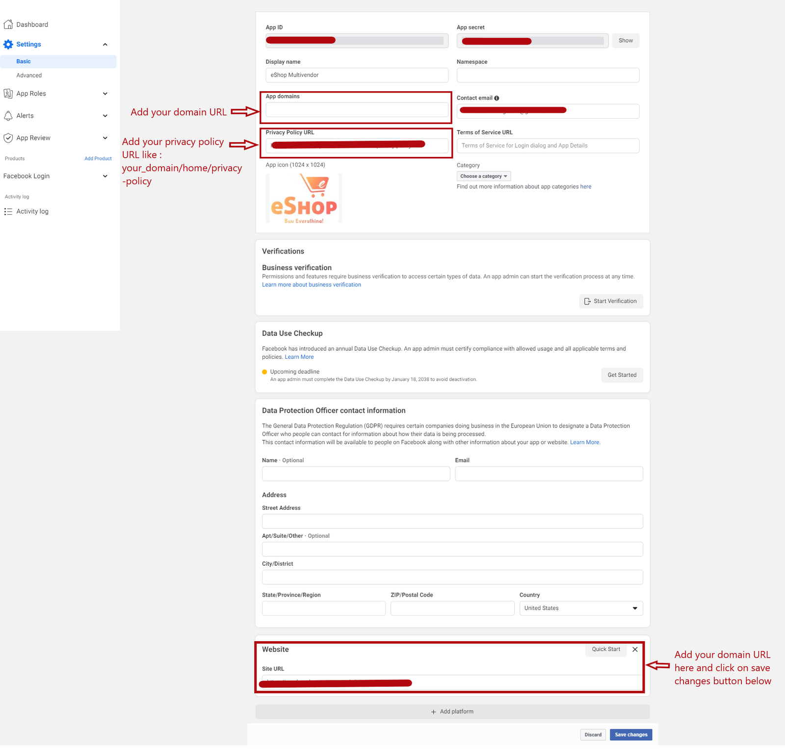Focus the Namespace input field
Screen dimensions: 785x750
548,75
